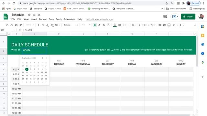Open the functions dropdown

click(182, 25)
